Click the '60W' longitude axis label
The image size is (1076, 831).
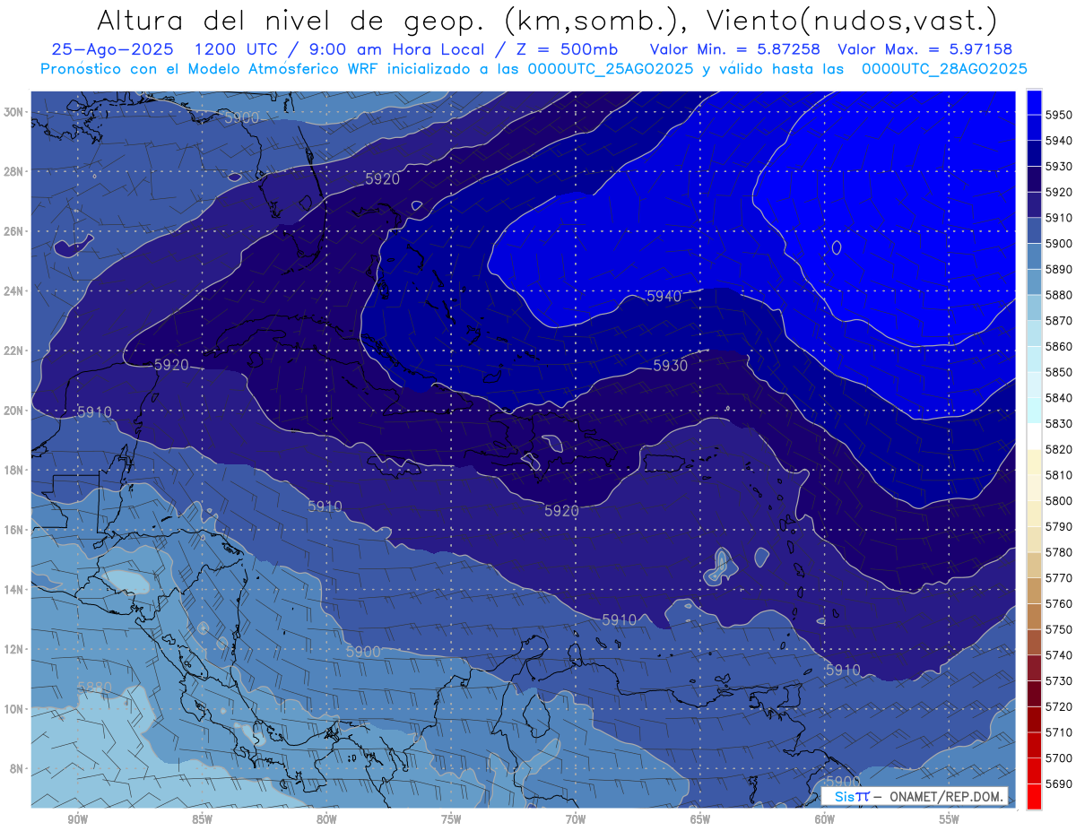(825, 820)
